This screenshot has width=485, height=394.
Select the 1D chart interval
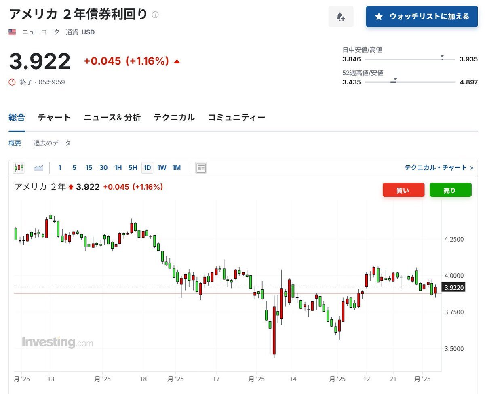tap(147, 168)
